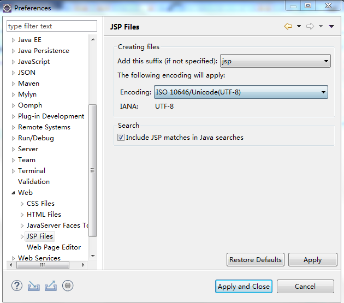Close the Preferences window
The image size is (344, 303).
click(x=328, y=5)
